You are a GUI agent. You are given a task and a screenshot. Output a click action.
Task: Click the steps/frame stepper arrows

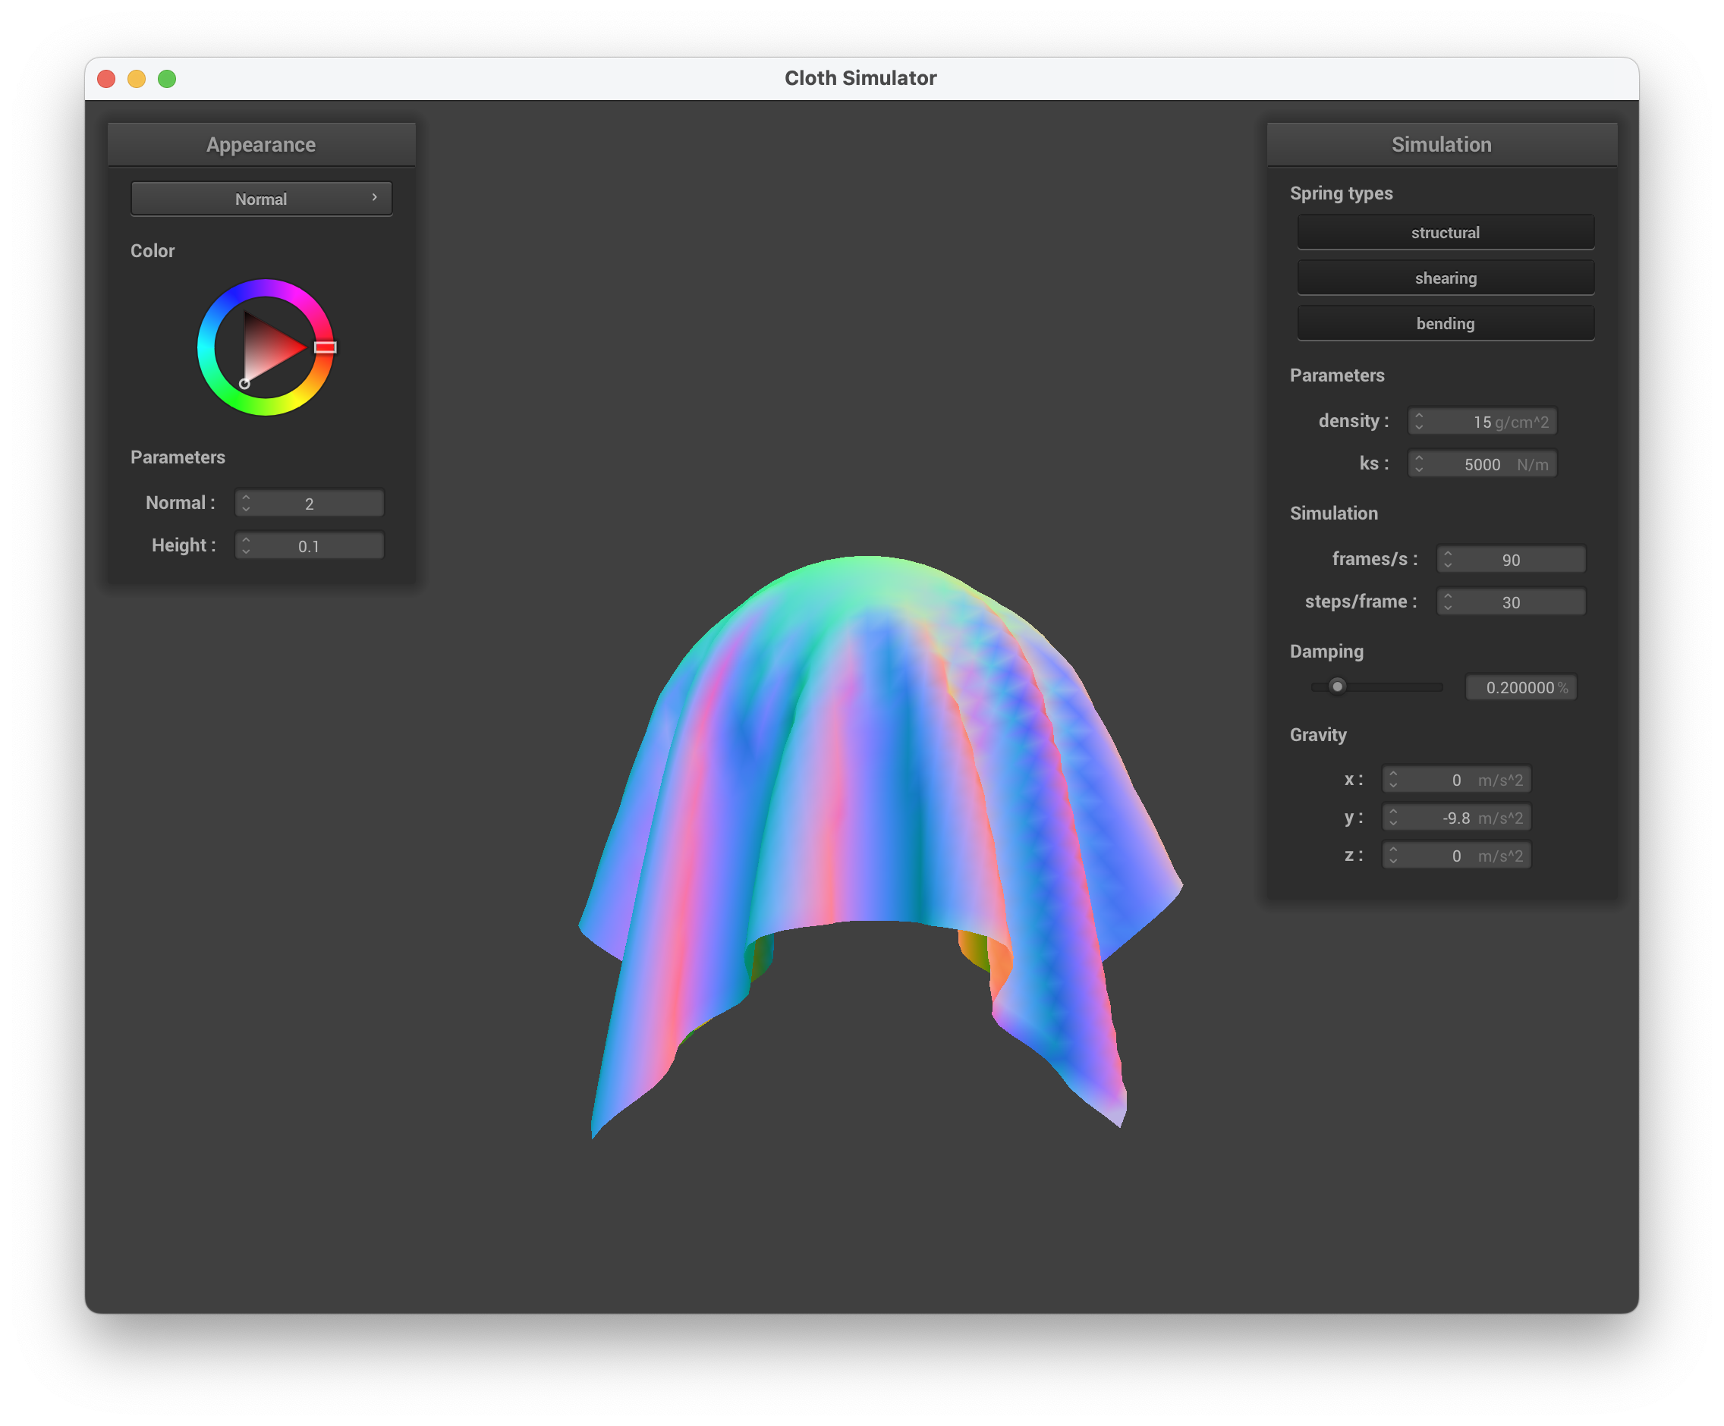[x=1447, y=602]
